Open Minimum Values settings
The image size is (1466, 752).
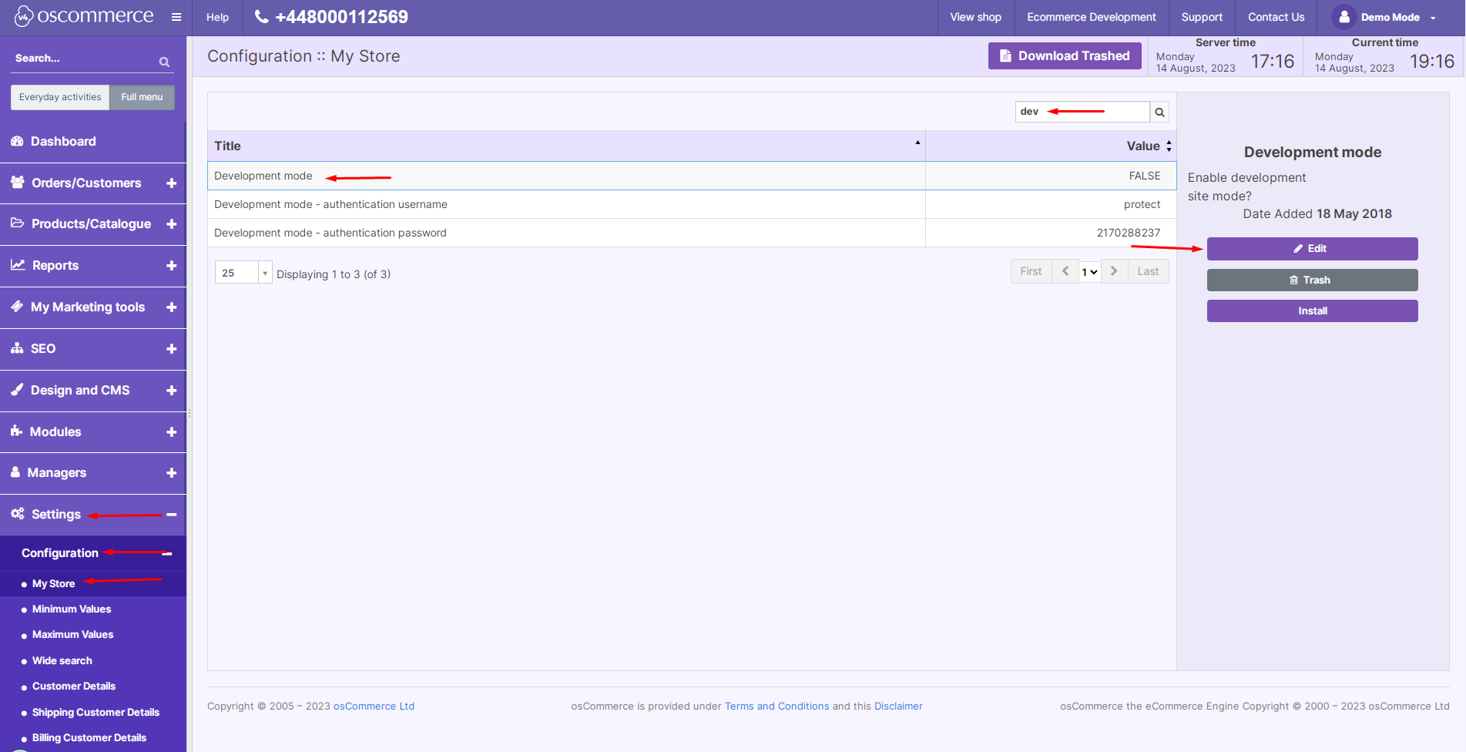pos(72,609)
